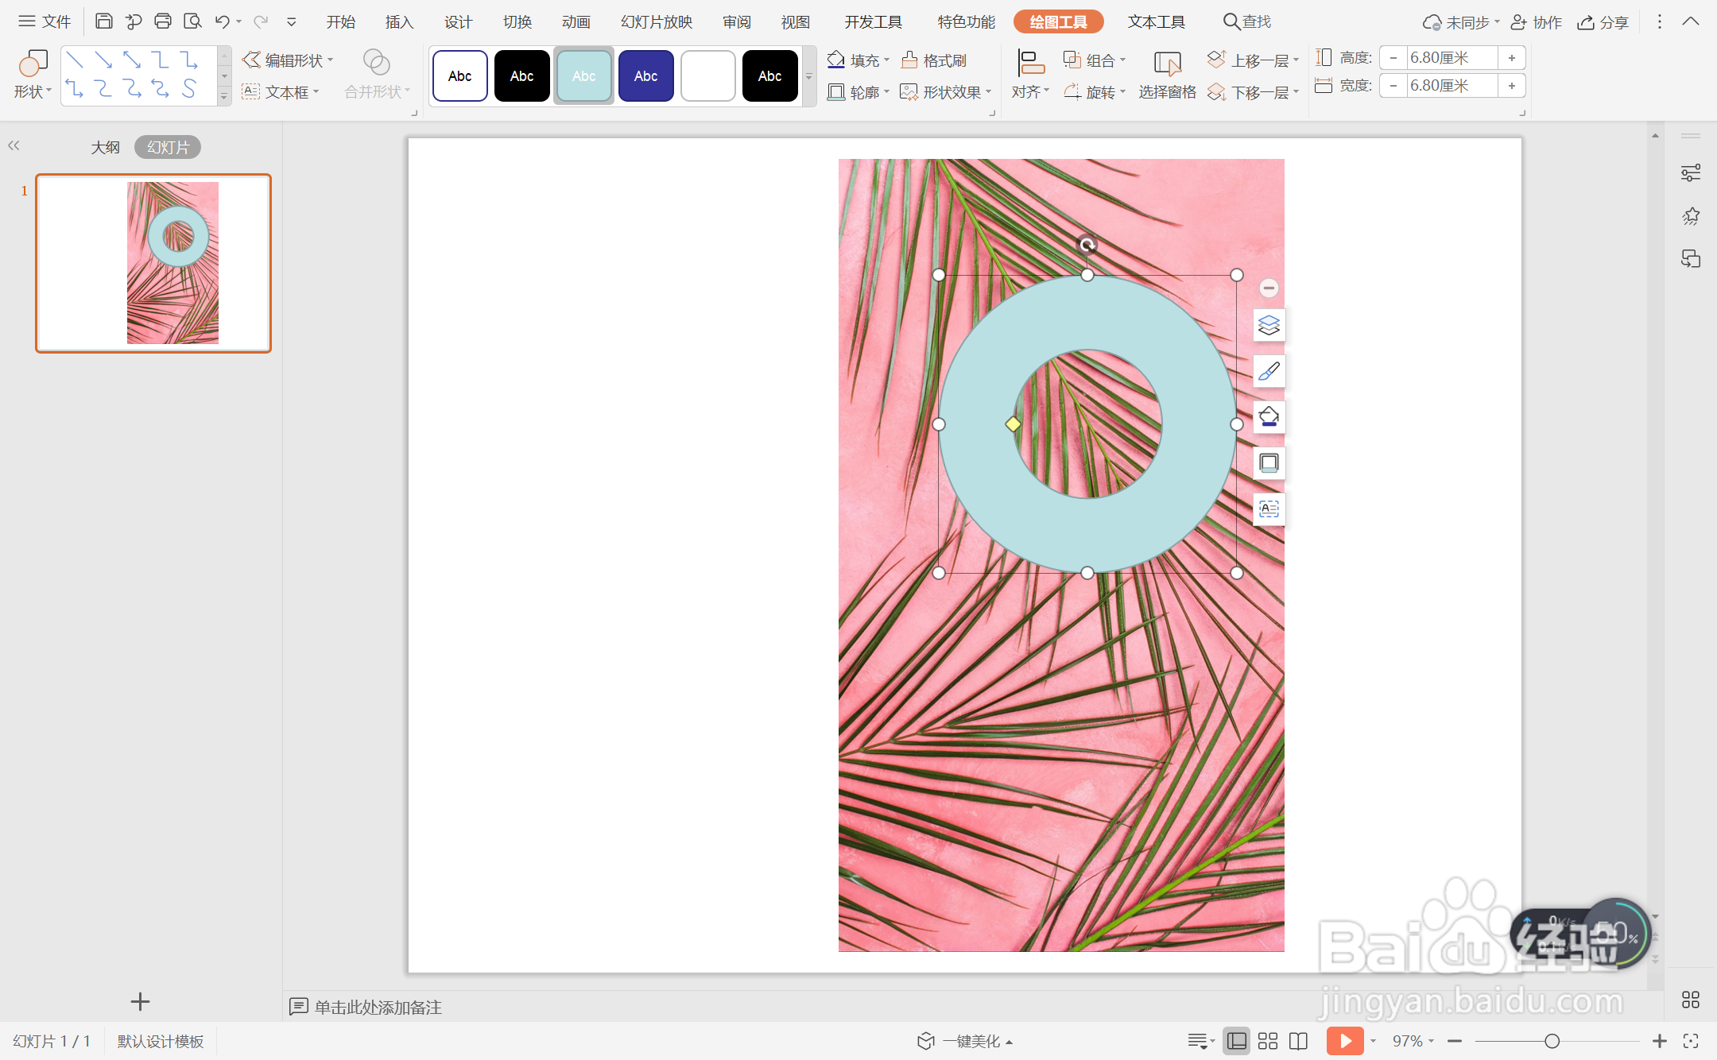Select the straight line shape
Viewport: 1717px width, 1060px height.
(x=75, y=60)
